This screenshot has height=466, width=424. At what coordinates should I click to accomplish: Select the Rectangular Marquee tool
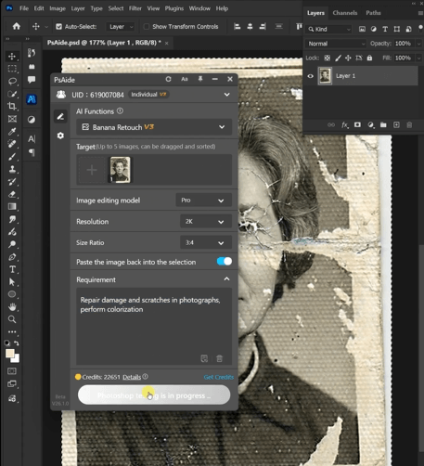[x=12, y=69]
